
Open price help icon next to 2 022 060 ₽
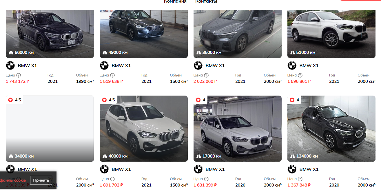tap(206, 75)
